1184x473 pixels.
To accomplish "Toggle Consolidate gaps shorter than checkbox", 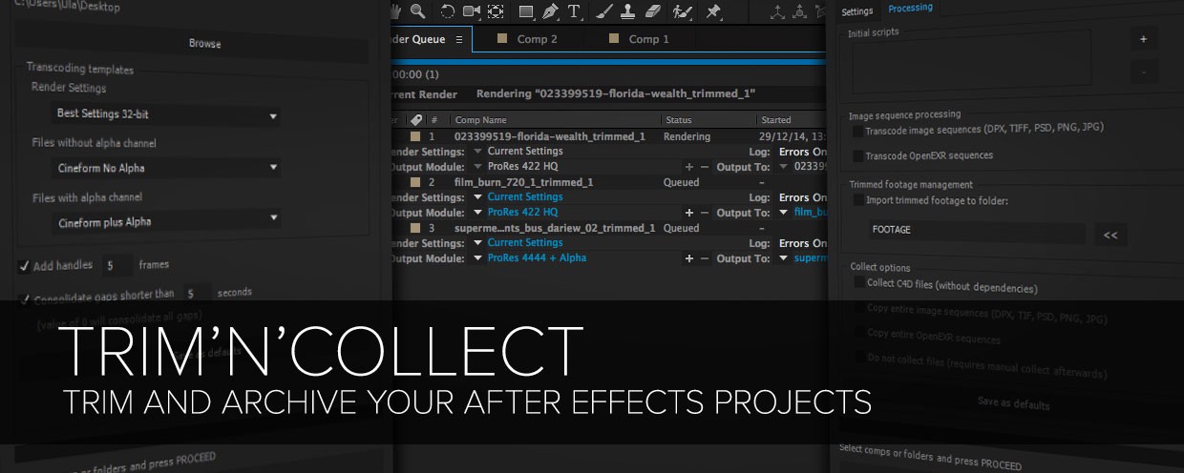I will (24, 298).
